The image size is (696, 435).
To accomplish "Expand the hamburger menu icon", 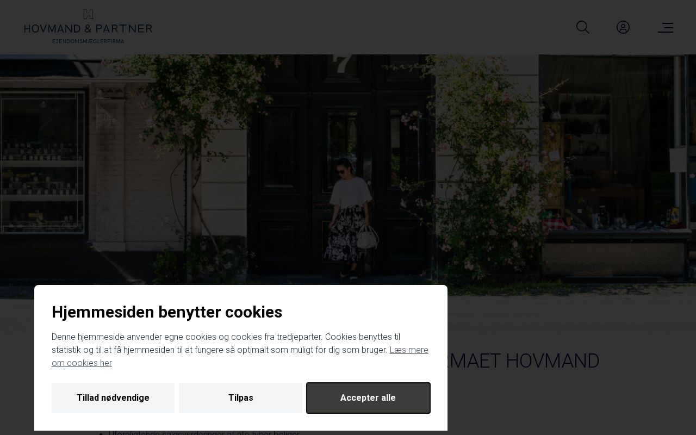I will [666, 27].
